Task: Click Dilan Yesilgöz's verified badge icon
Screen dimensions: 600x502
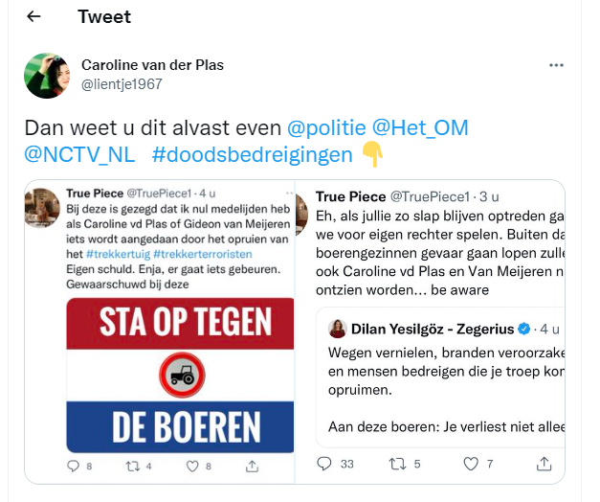Action: [523, 329]
